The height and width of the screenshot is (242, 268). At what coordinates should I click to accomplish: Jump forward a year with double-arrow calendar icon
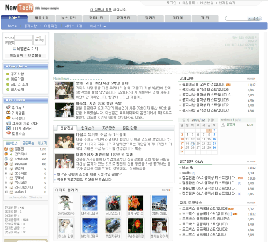(212, 120)
